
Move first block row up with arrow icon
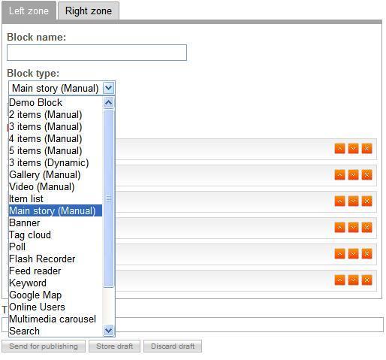point(339,149)
